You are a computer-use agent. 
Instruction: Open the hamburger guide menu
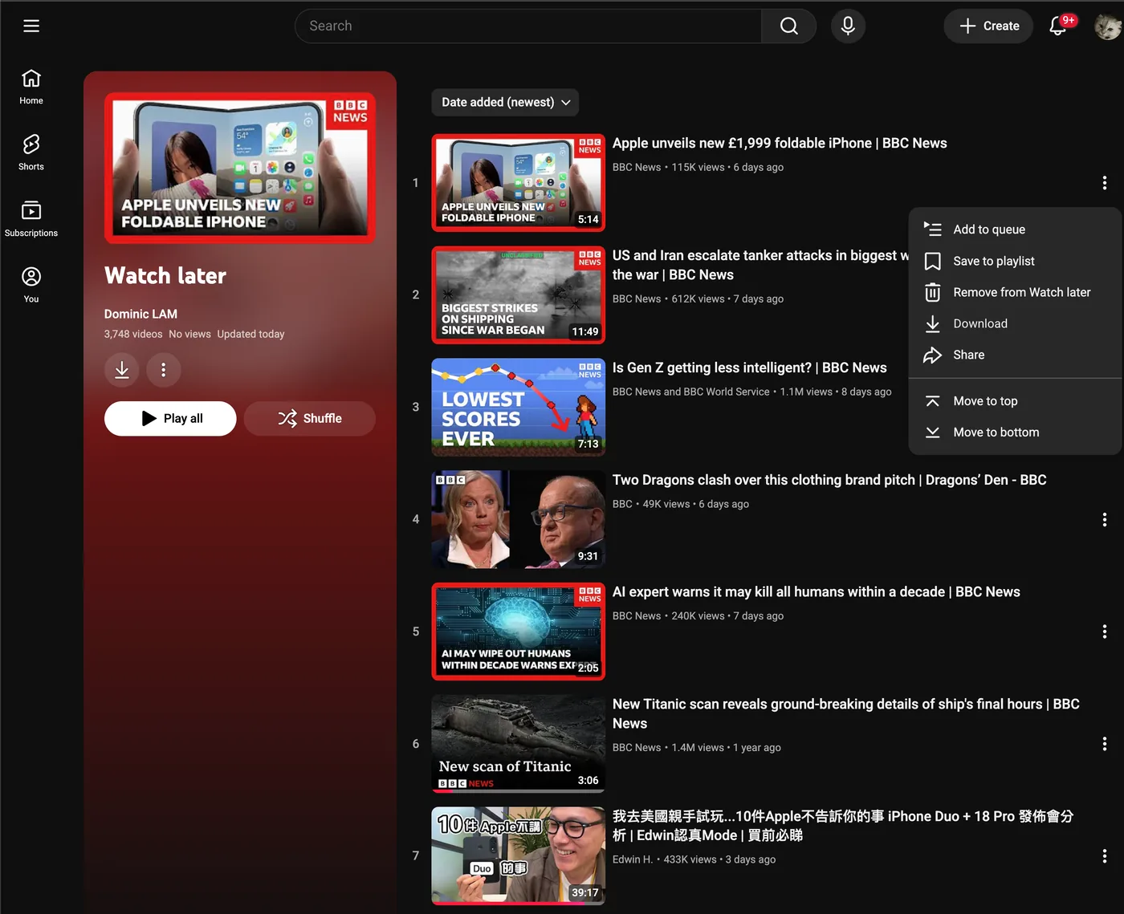click(31, 26)
